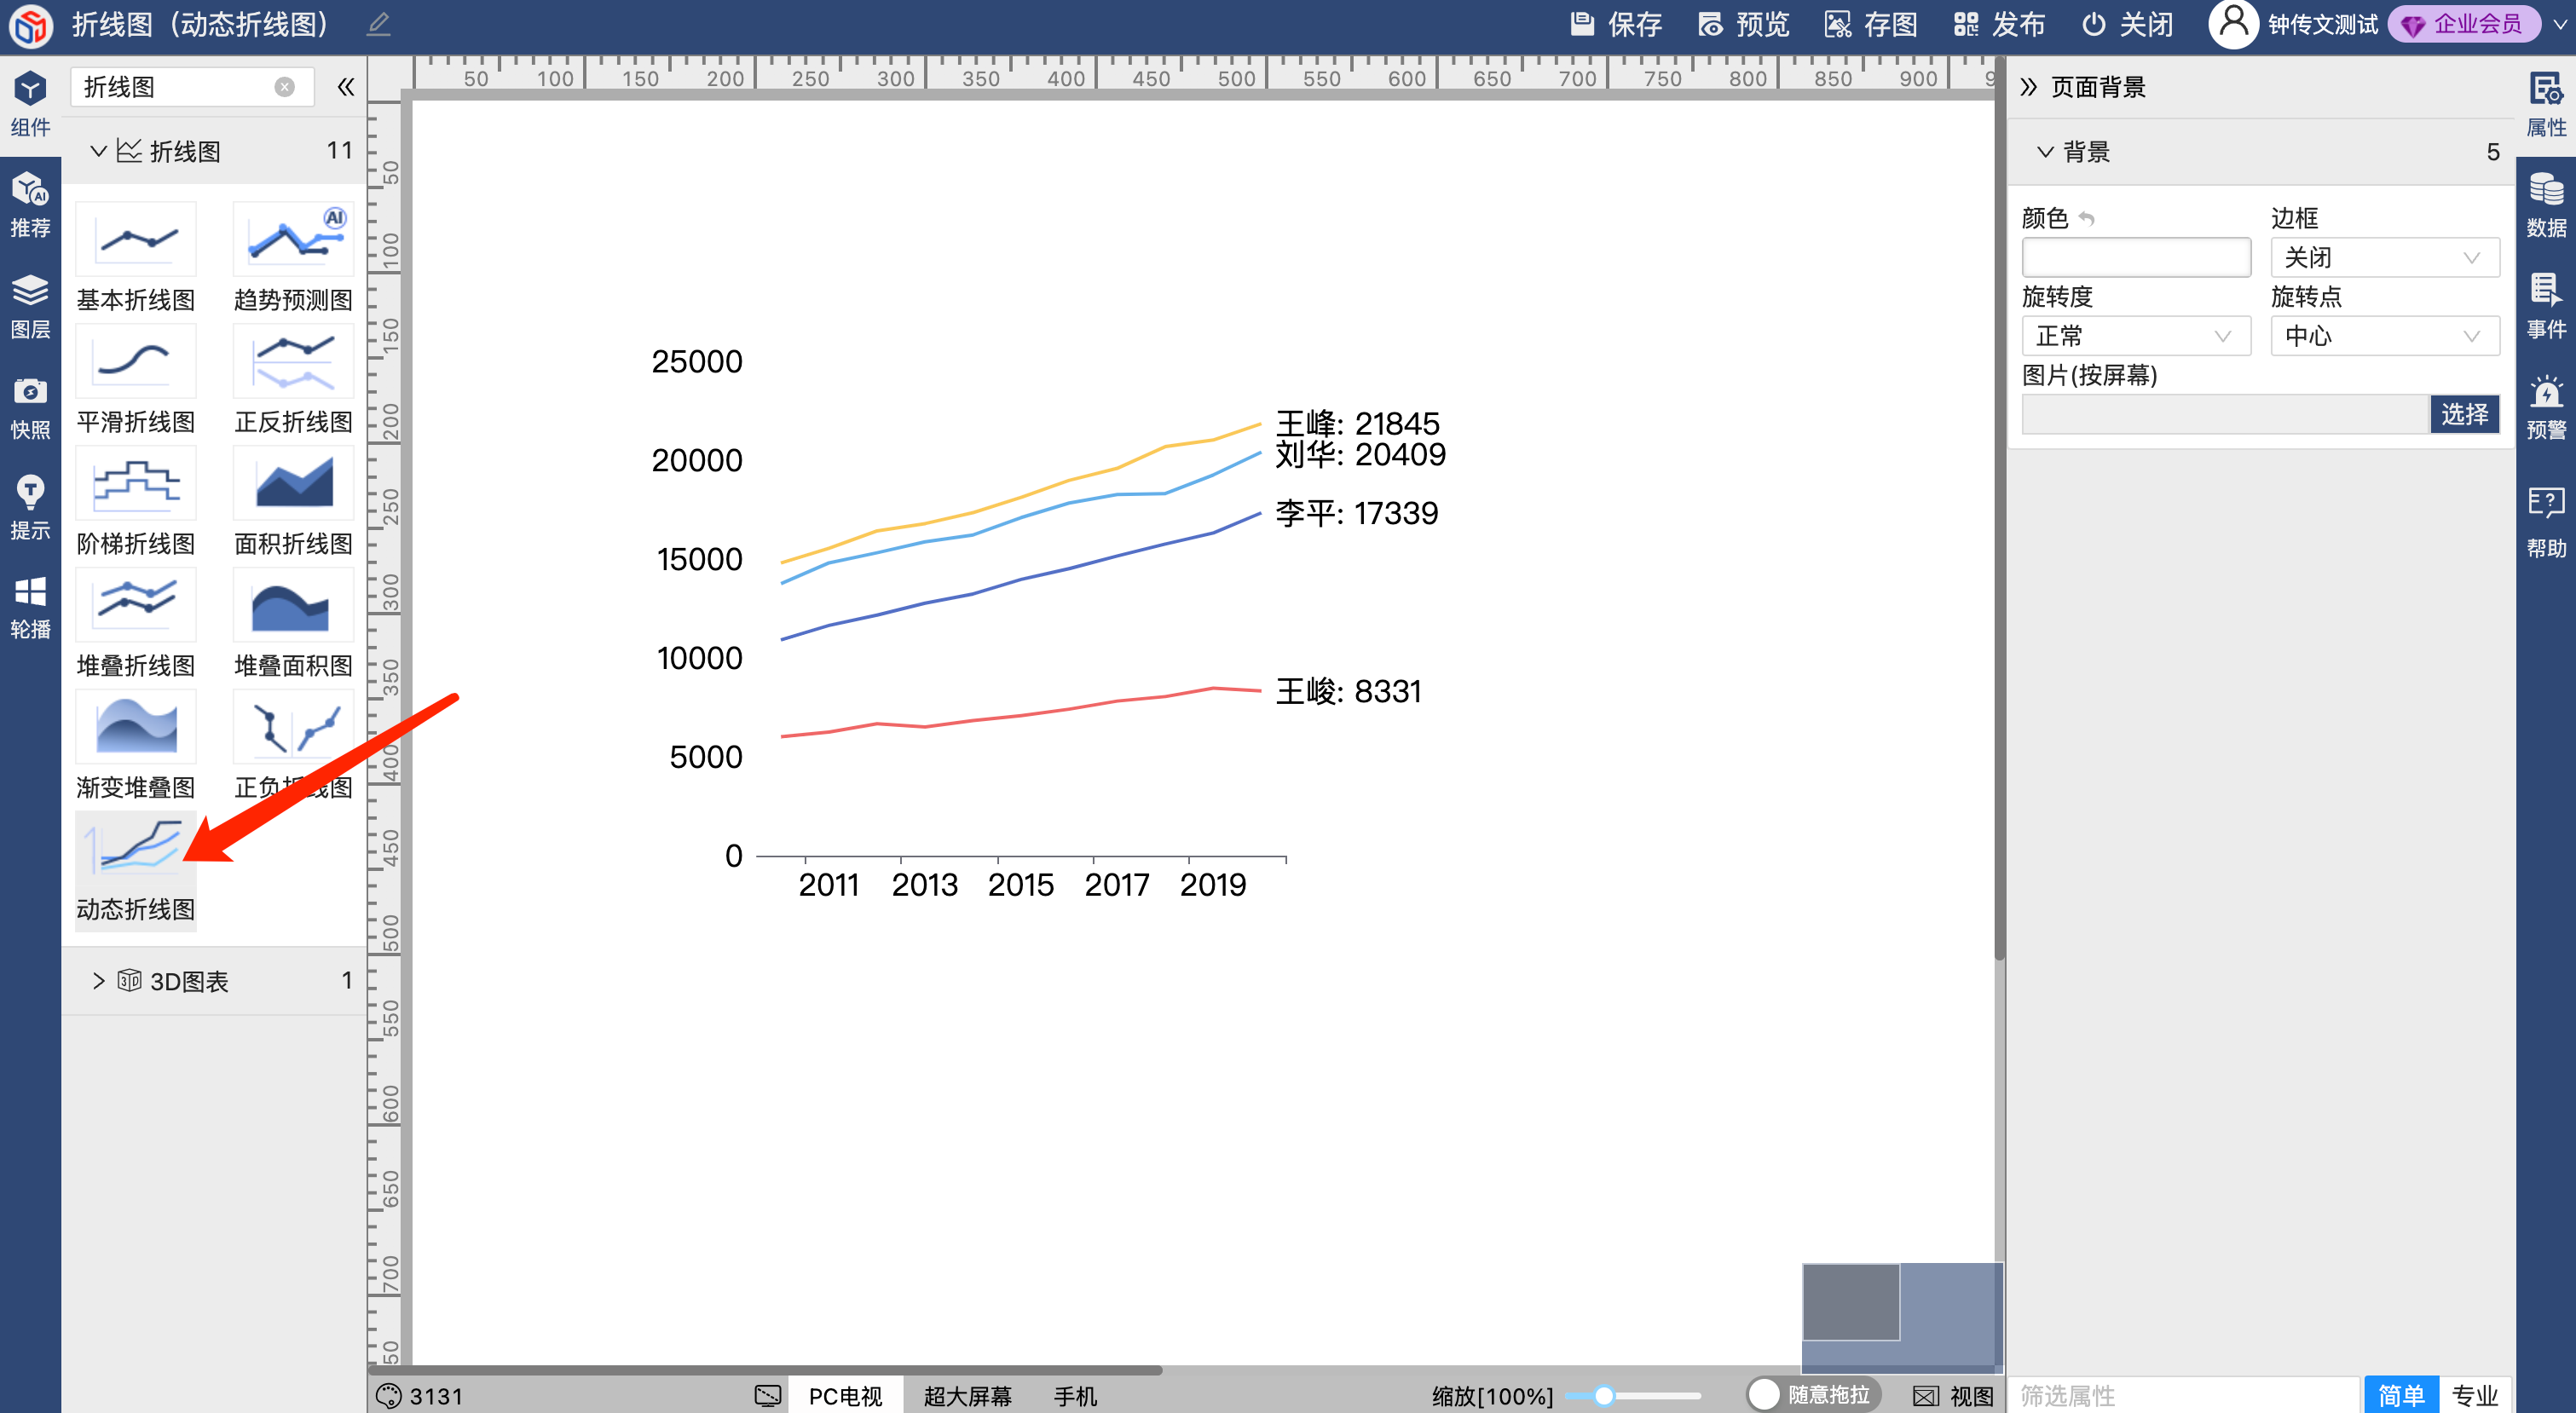2576x1413 pixels.
Task: Open the 推荐 recommendations panel
Action: pyautogui.click(x=30, y=205)
